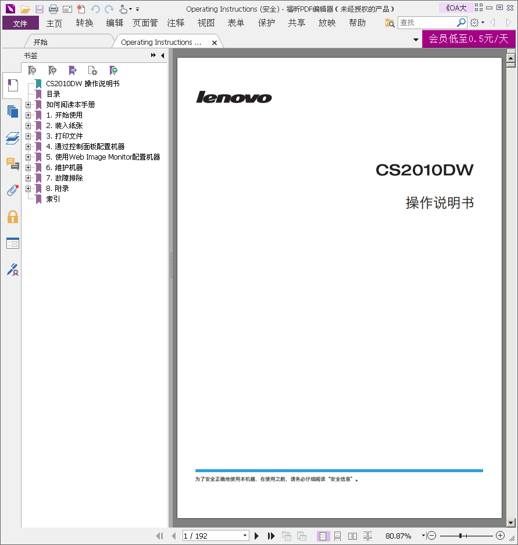Viewport: 518px width, 545px height.
Task: Click the 会员低至0.5元/天 banner
Action: pyautogui.click(x=469, y=38)
